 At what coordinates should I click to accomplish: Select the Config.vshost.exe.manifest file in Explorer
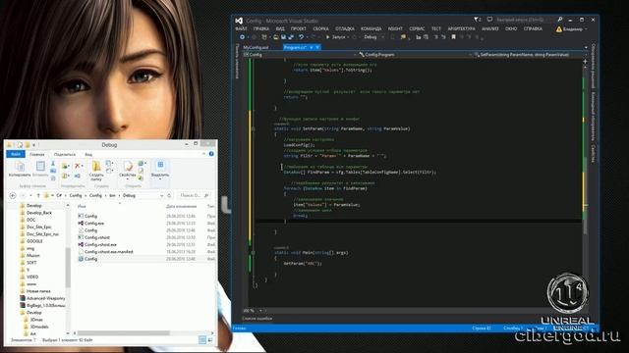point(109,252)
